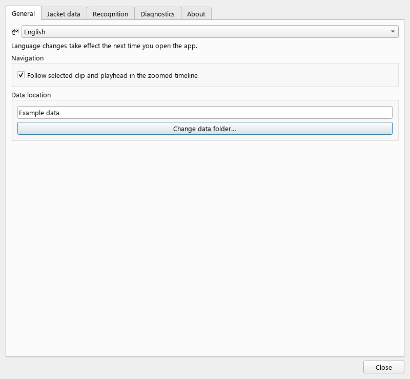This screenshot has width=410, height=379.
Task: Click the checkmark in the Navigation checkbox
Action: 21,75
